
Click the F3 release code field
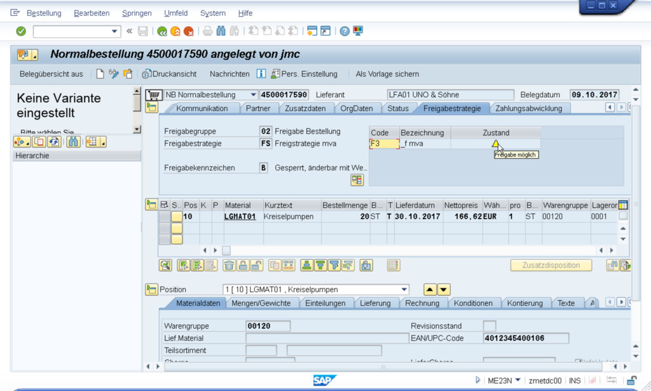tap(384, 144)
